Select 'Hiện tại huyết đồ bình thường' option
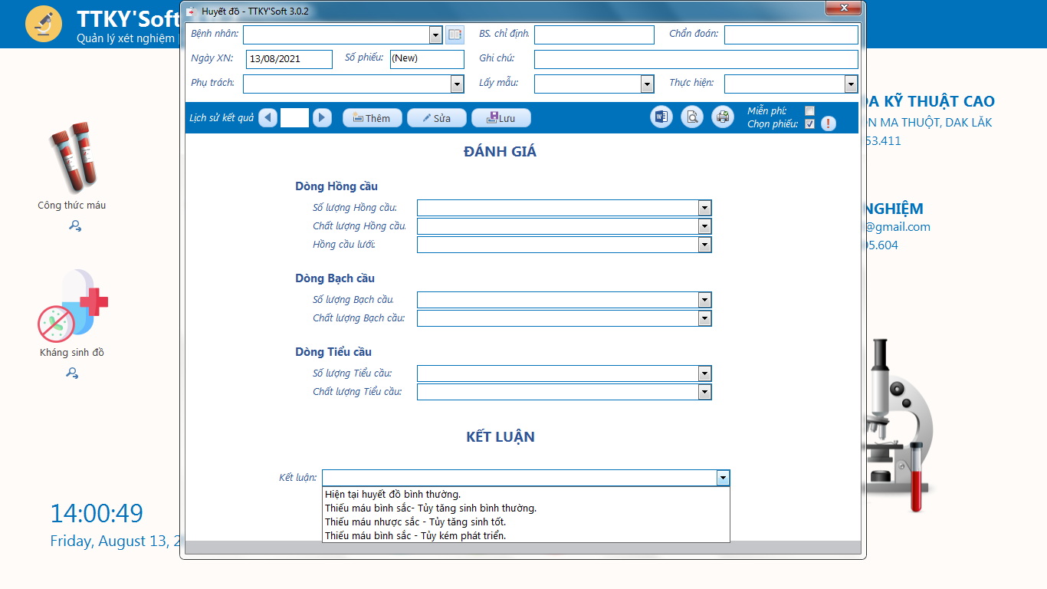This screenshot has height=589, width=1047. tap(392, 495)
